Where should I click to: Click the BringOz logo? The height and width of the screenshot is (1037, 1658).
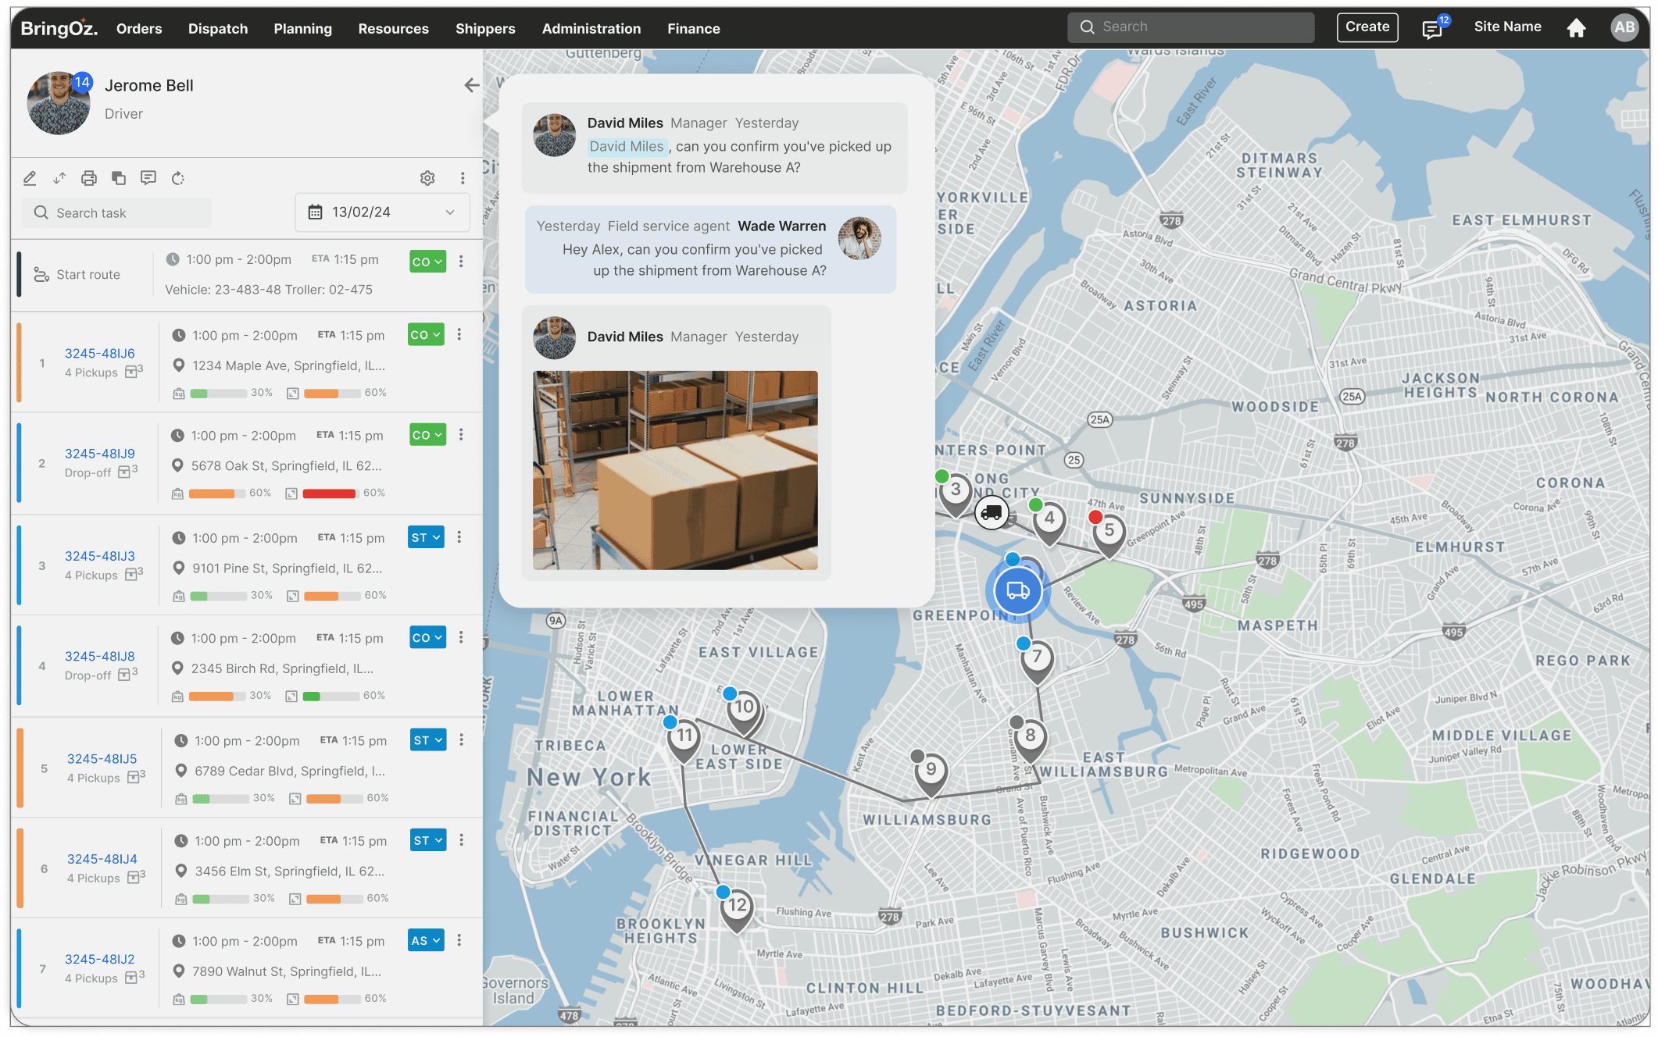click(x=59, y=29)
